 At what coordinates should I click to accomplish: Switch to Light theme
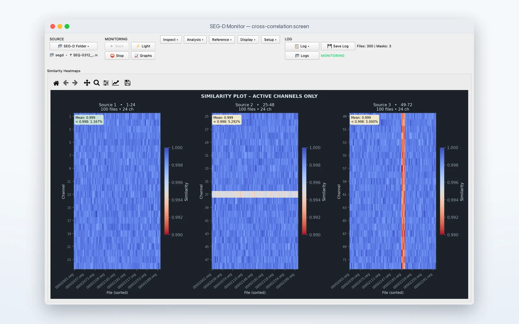143,46
